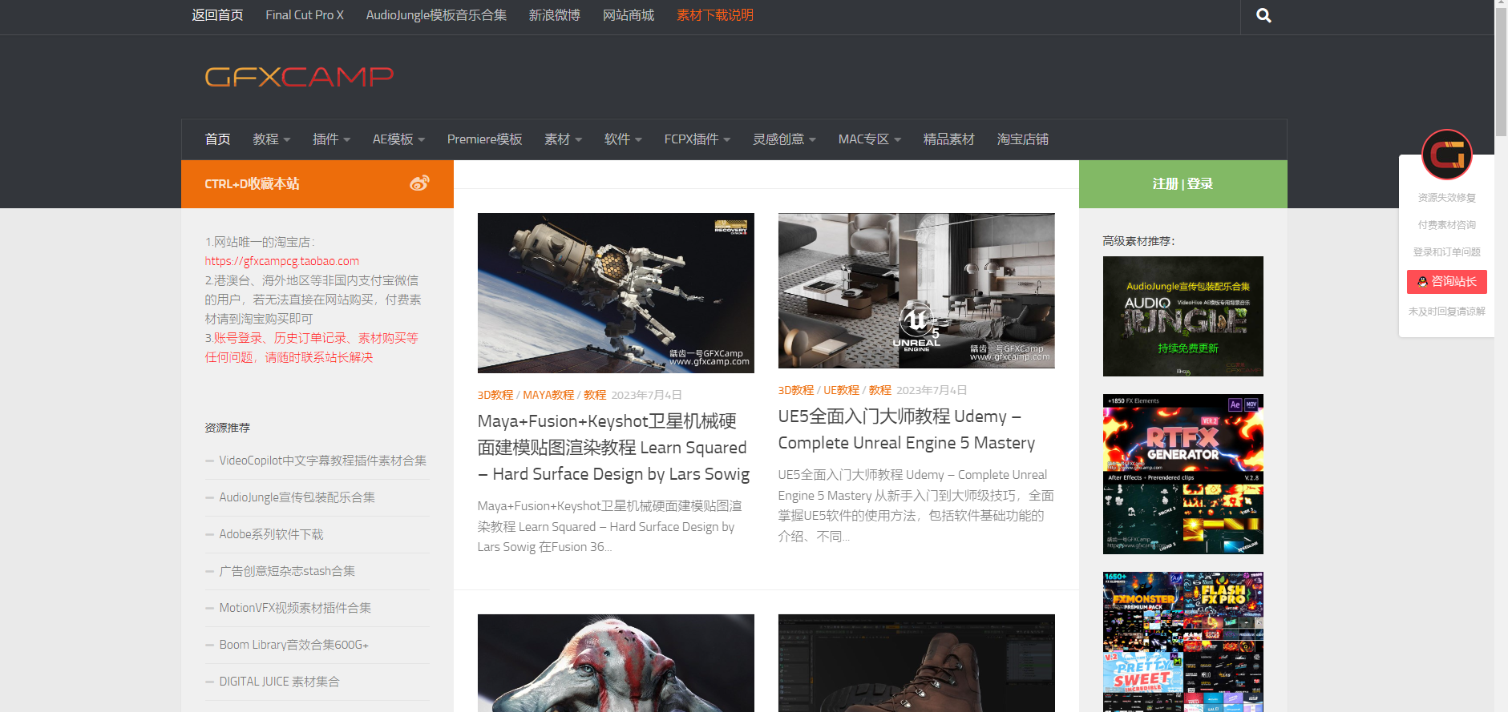Open the FXMonster Flash FX Pro banner
The width and height of the screenshot is (1508, 712).
1183,642
